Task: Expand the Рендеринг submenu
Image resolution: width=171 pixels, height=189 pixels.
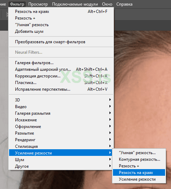Action: tap(61, 140)
